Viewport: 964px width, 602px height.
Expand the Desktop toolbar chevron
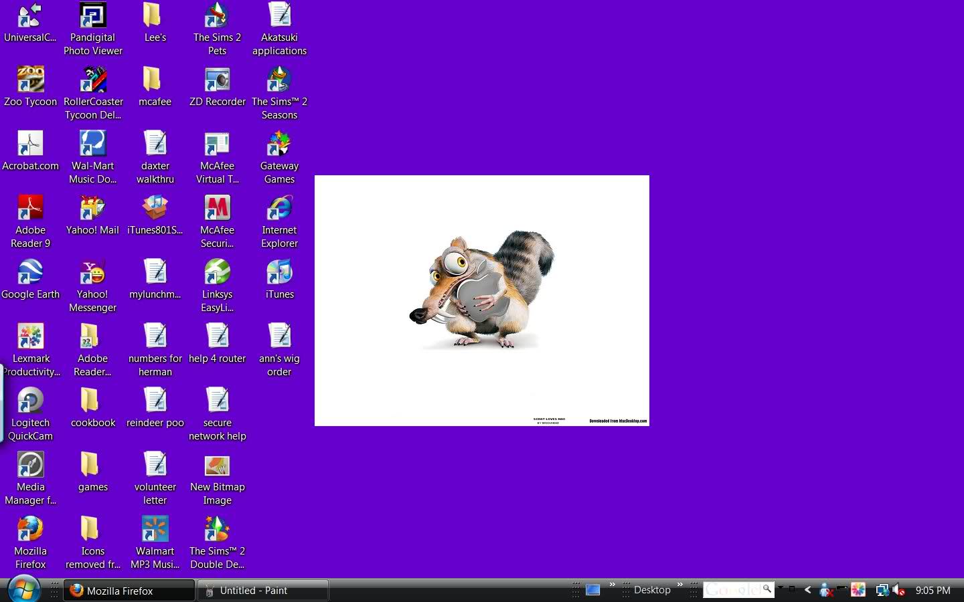click(x=680, y=585)
